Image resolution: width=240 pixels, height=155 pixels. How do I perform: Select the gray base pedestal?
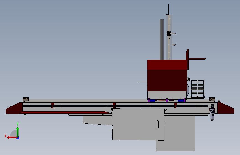pos(175,133)
